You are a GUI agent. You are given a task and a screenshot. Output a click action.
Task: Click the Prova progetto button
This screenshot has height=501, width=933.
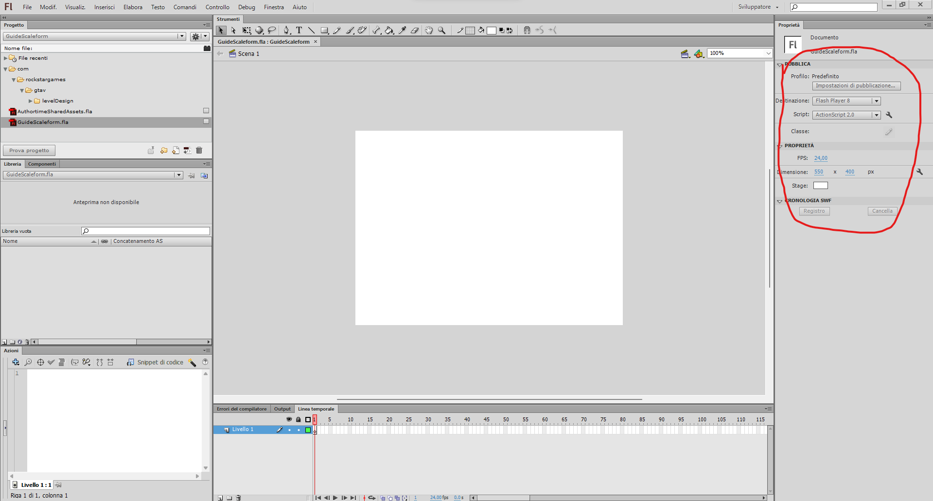[29, 151]
